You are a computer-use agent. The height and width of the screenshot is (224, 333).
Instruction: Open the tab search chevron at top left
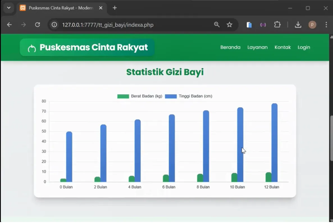click(x=8, y=8)
